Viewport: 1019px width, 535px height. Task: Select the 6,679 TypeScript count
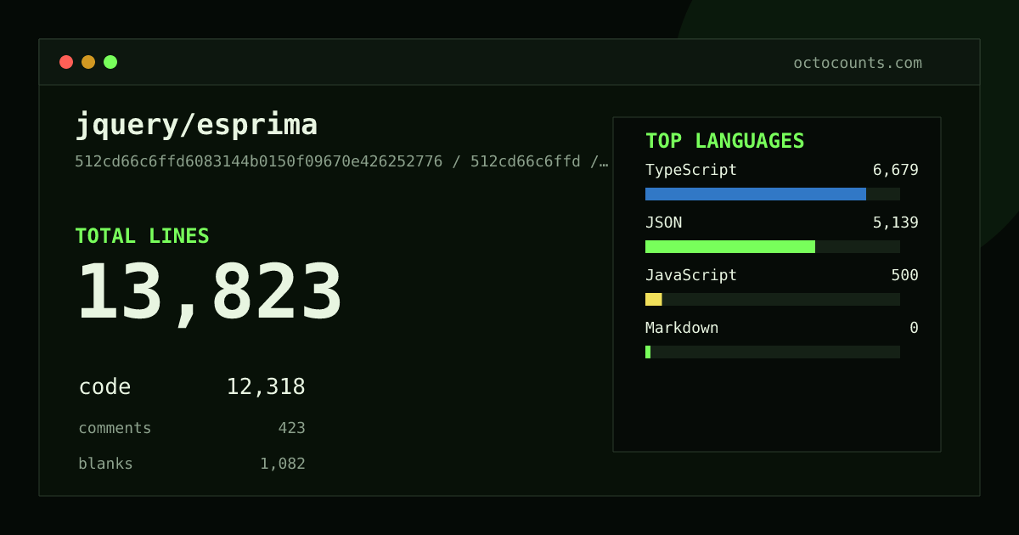[x=896, y=170]
